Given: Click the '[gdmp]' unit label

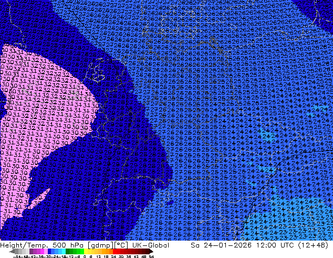Looking at the screenshot, I should coord(100,245).
